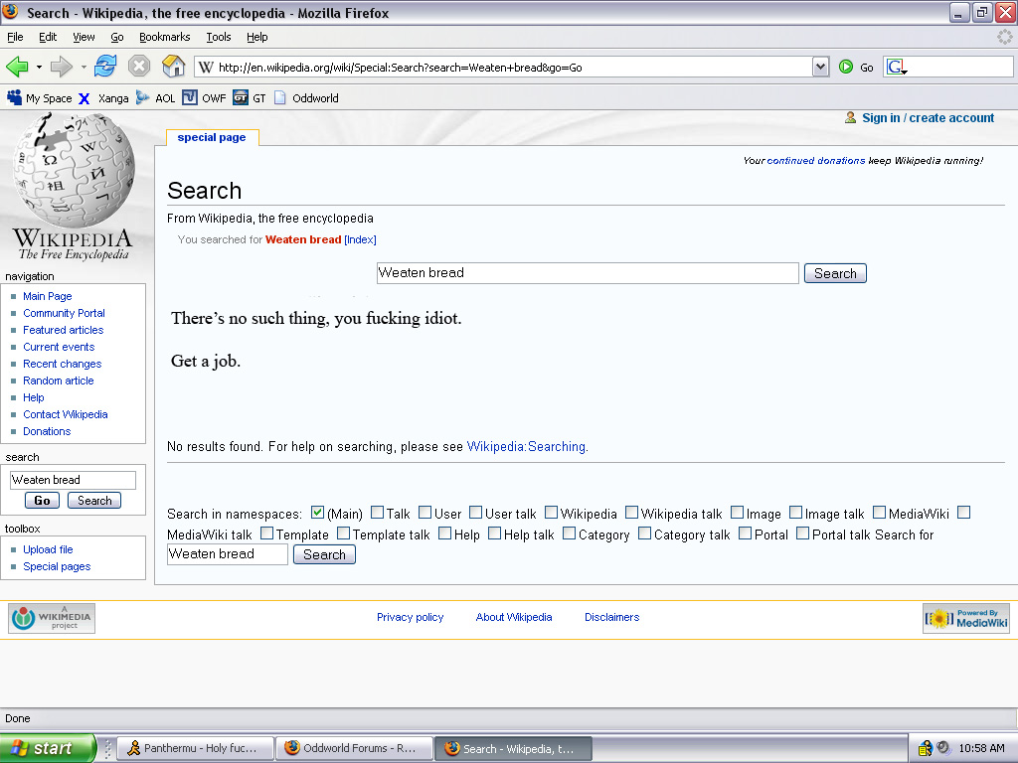Open the Bookmarks menu
This screenshot has height=763, width=1018.
tap(164, 37)
